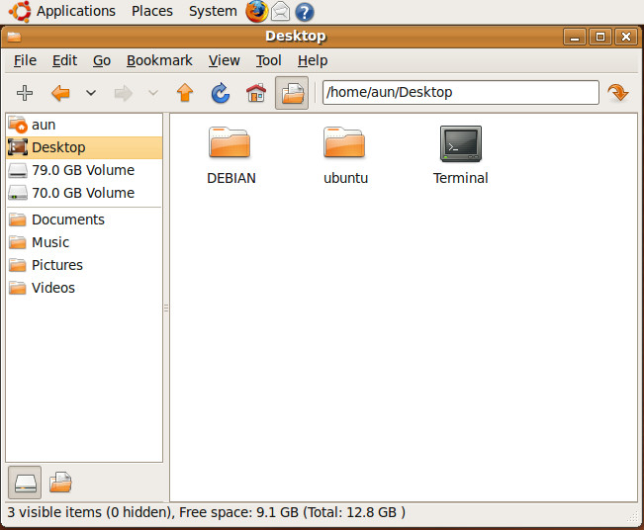Switch the side pane to directory tree view
The width and height of the screenshot is (644, 530).
60,483
